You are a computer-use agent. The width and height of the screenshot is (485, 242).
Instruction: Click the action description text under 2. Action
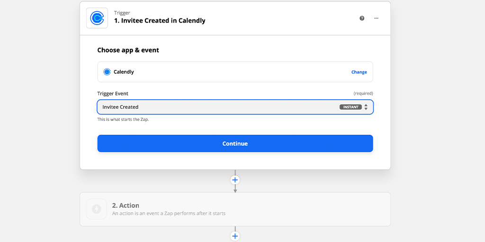pos(169,213)
